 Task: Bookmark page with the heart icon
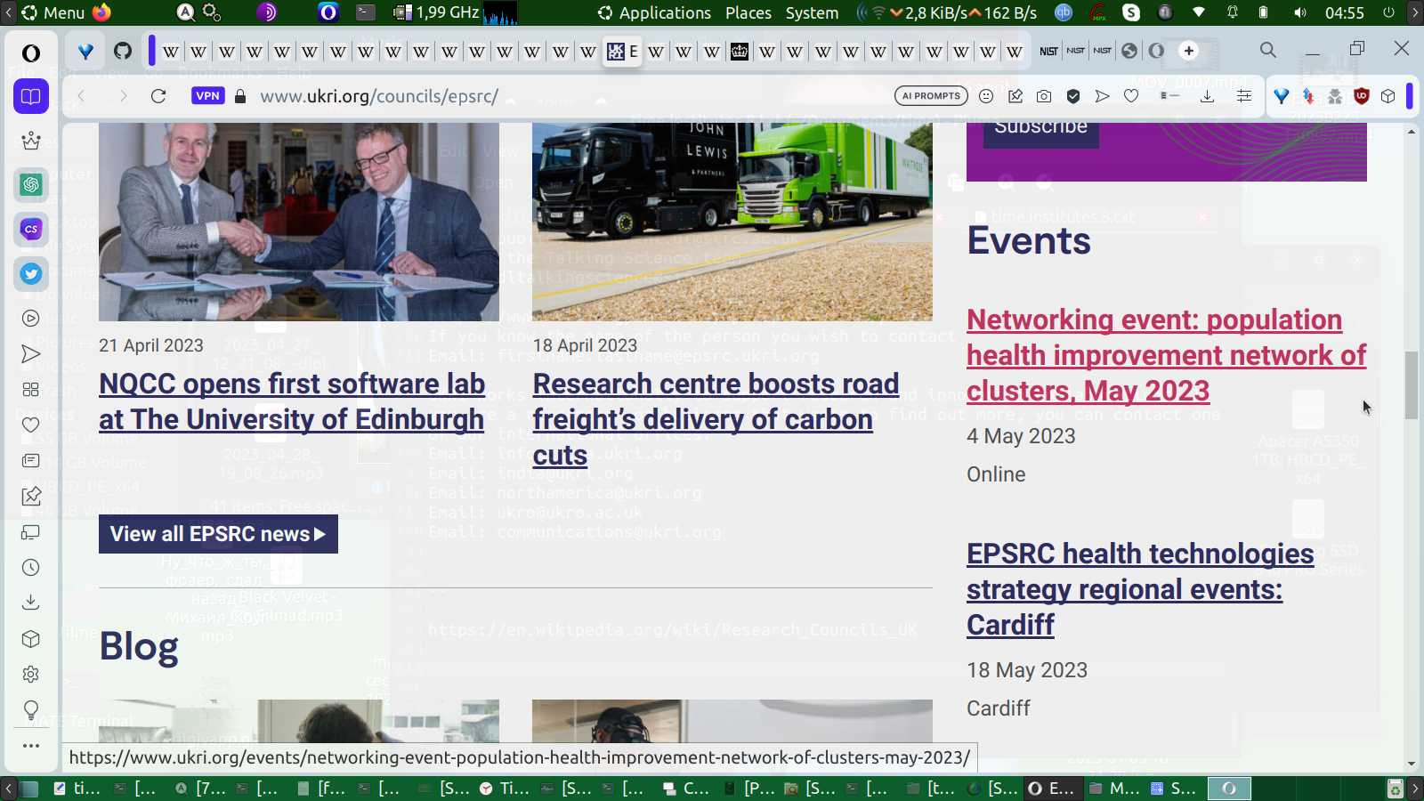pos(1131,96)
